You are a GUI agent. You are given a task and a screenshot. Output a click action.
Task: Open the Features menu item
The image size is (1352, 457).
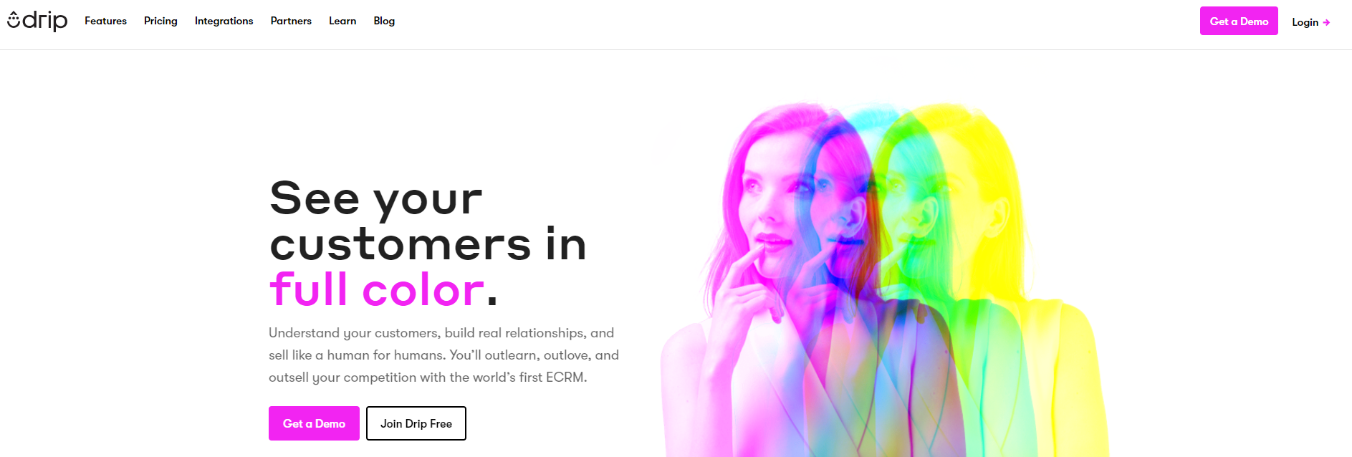pyautogui.click(x=105, y=21)
